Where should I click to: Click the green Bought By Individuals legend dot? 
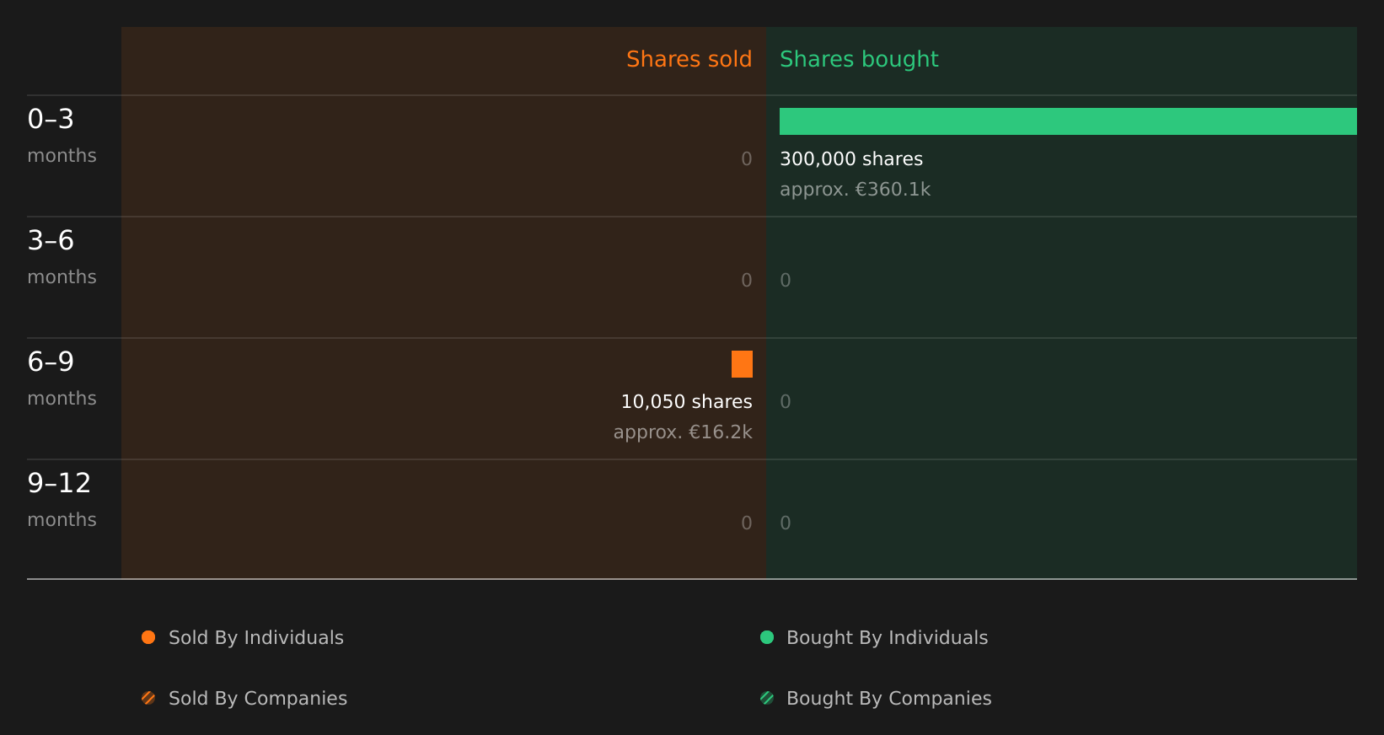coord(767,637)
